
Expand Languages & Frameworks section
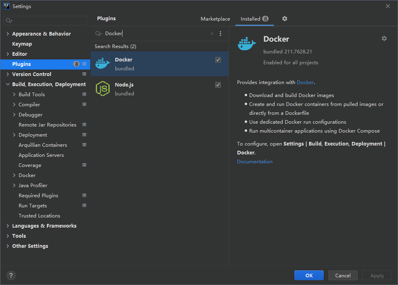pyautogui.click(x=8, y=226)
